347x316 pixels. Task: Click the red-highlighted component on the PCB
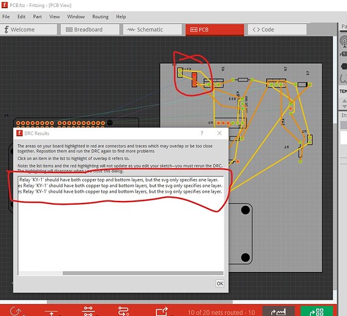(x=194, y=80)
